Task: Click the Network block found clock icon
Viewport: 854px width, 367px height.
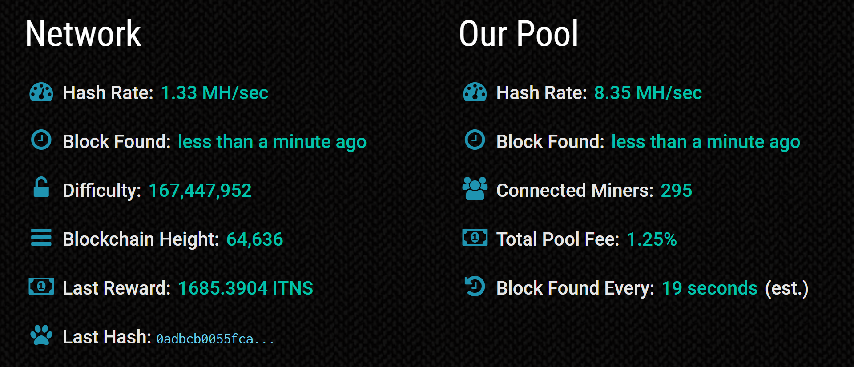Action: point(41,140)
